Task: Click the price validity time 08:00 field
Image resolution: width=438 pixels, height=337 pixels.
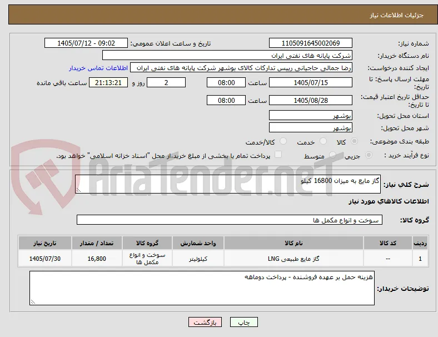Action: click(226, 100)
